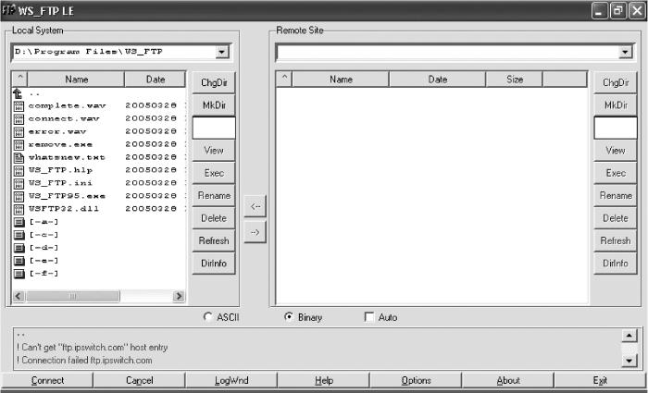
Task: Open the Remote Site path dropdown
Action: (x=625, y=52)
